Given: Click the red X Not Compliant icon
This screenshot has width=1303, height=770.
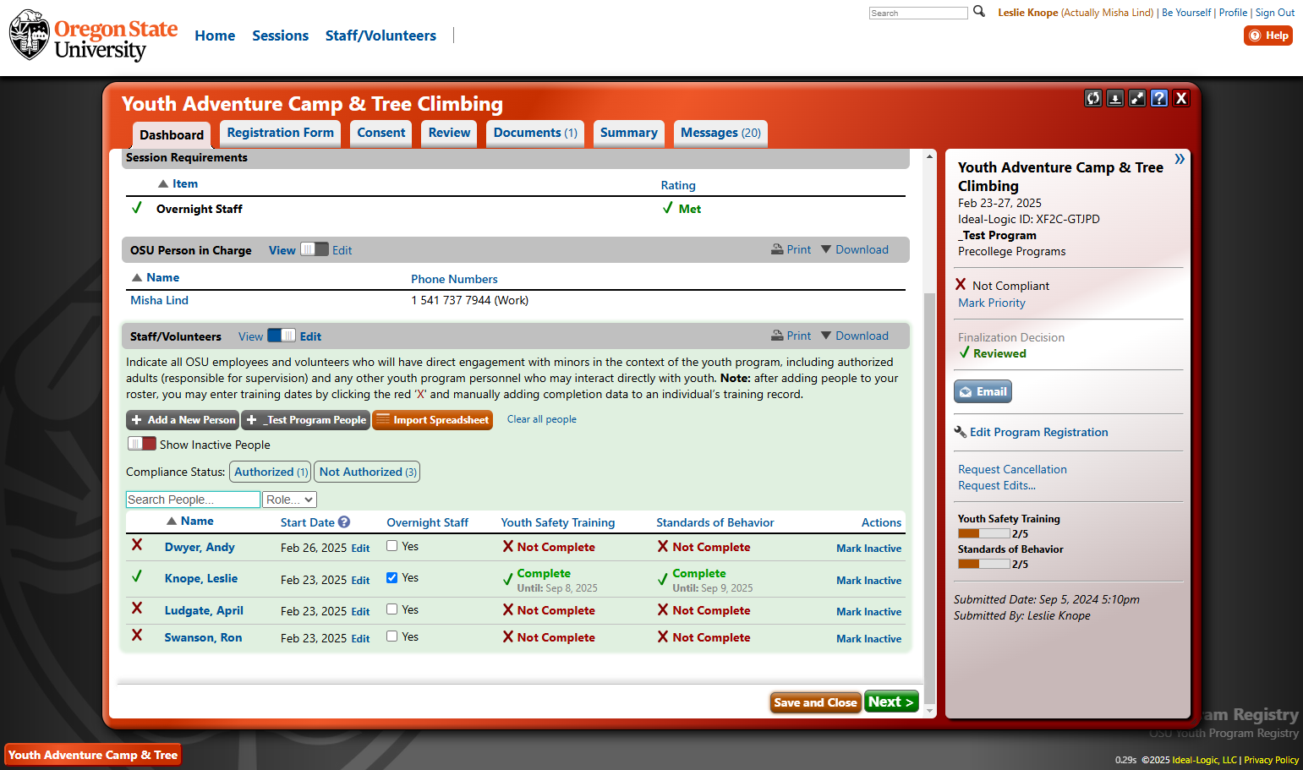Looking at the screenshot, I should click(961, 285).
